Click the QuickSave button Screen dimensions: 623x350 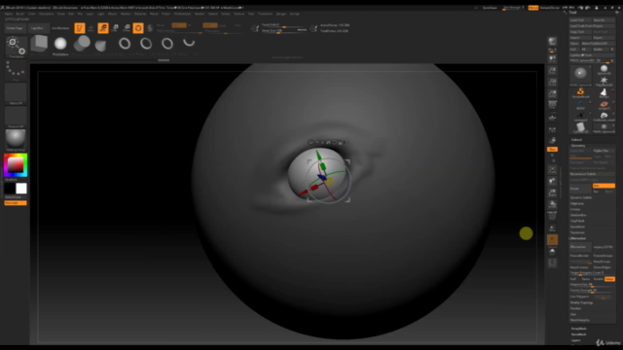point(490,8)
